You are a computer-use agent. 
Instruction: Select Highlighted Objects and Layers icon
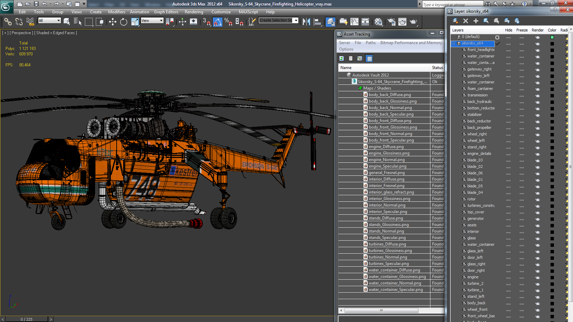click(486, 21)
